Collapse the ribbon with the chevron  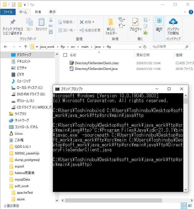[185, 12]
